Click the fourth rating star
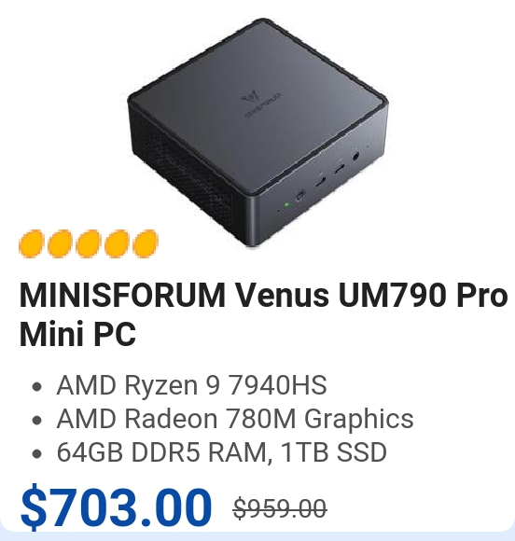Viewport: 515px width, 541px height. (118, 243)
